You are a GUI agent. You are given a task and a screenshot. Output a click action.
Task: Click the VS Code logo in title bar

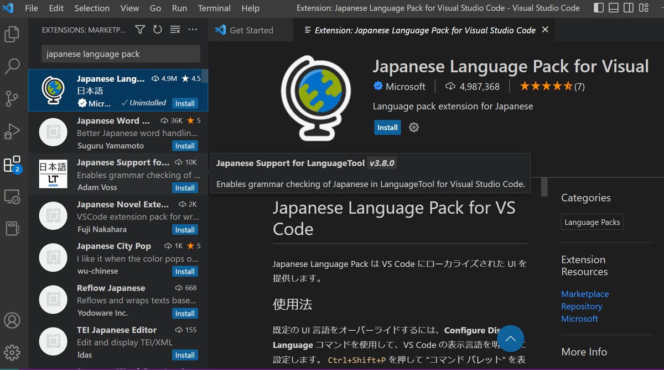click(8, 8)
